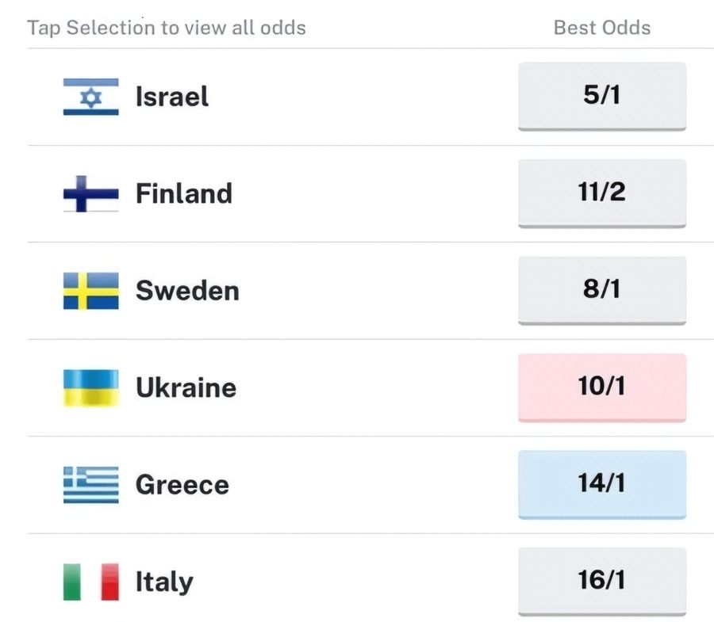Click the Sweden flag icon

pos(90,291)
